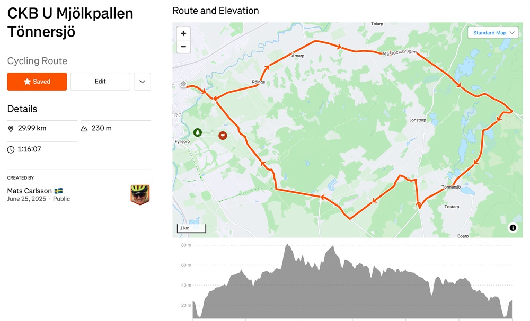Click the highest peak in elevation chart

click(x=287, y=244)
